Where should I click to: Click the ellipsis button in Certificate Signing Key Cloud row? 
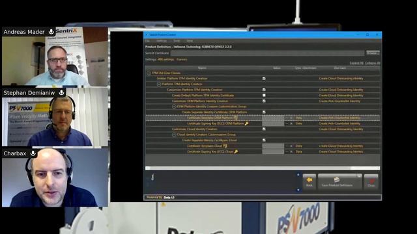(287, 151)
